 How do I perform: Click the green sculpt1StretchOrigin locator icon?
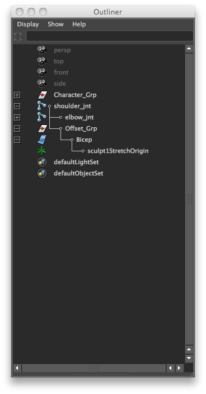point(41,151)
